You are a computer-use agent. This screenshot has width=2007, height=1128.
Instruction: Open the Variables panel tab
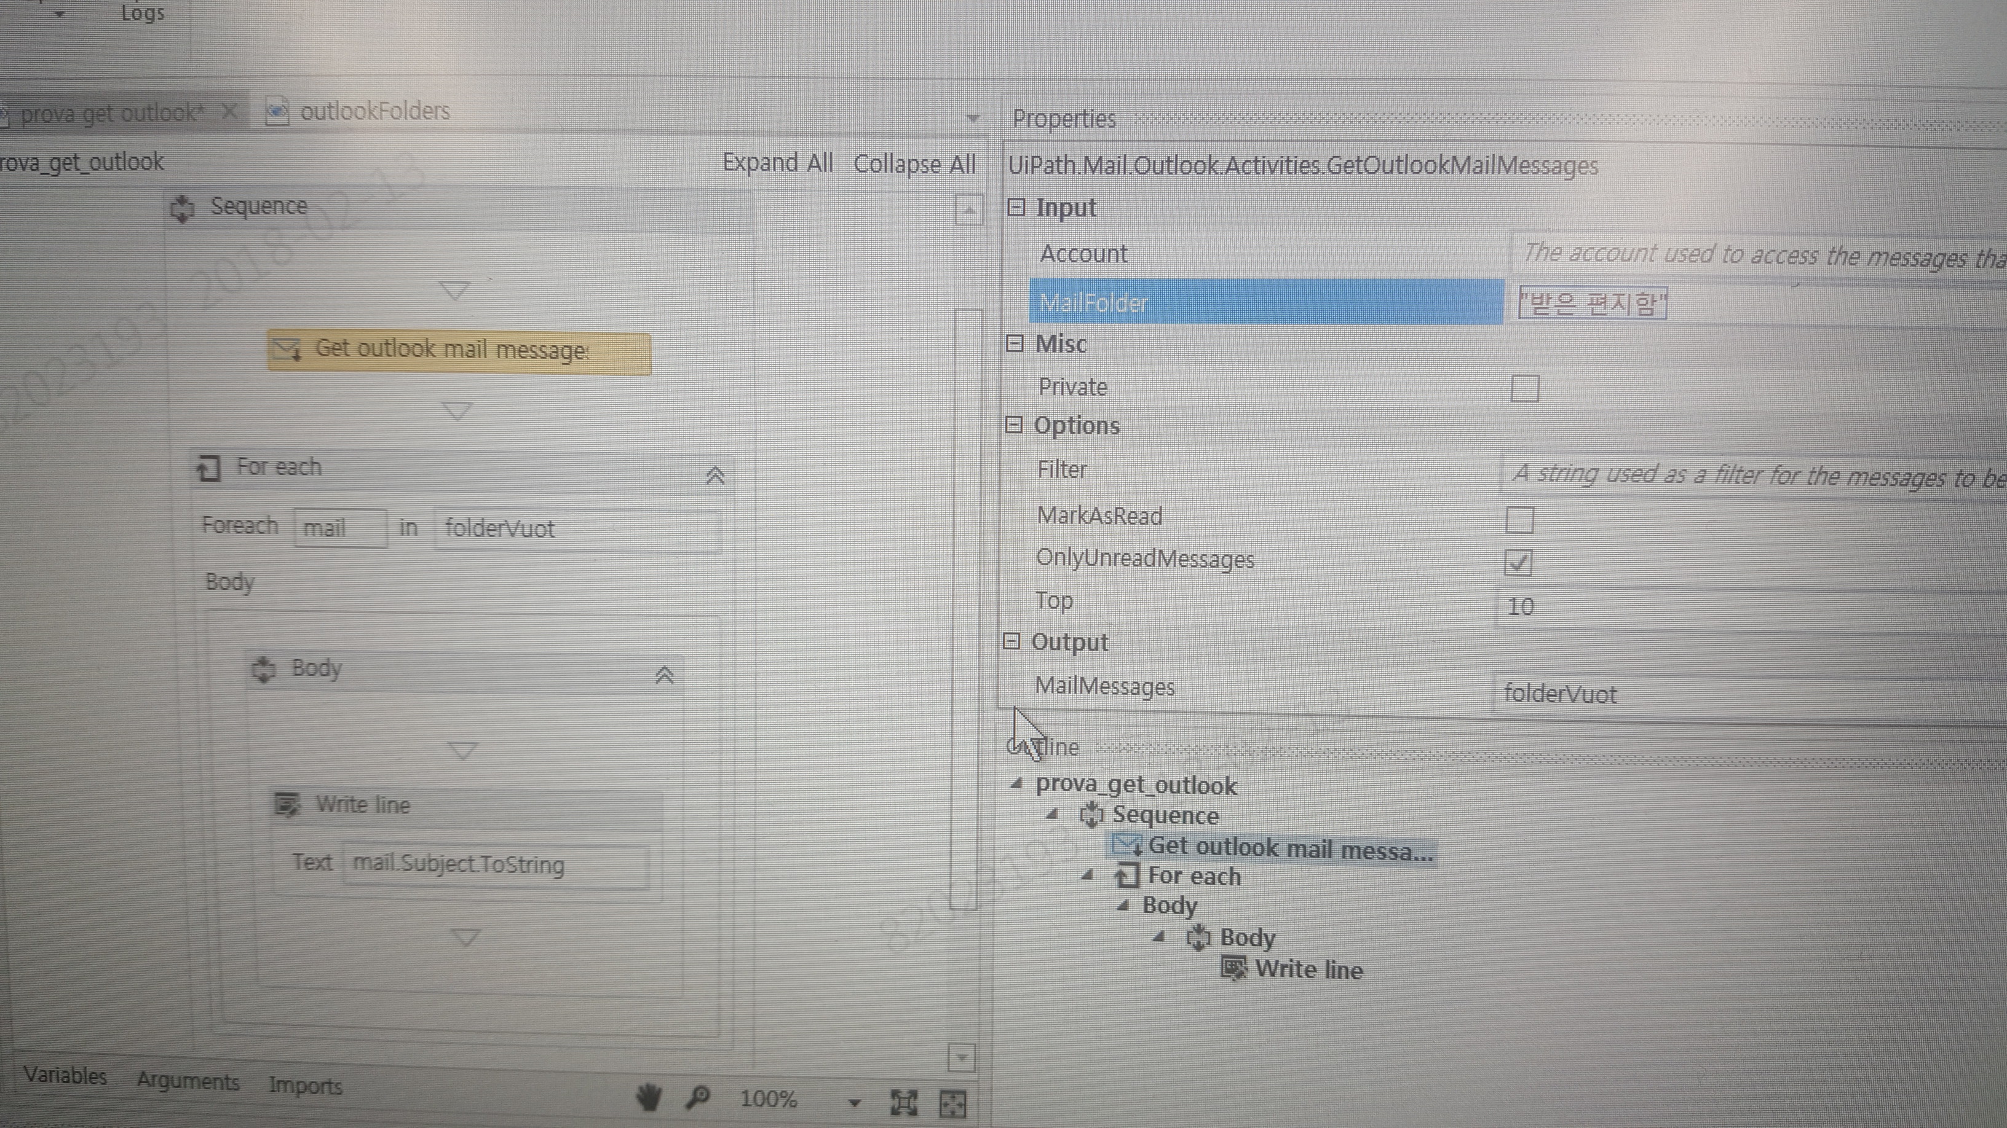coord(65,1076)
